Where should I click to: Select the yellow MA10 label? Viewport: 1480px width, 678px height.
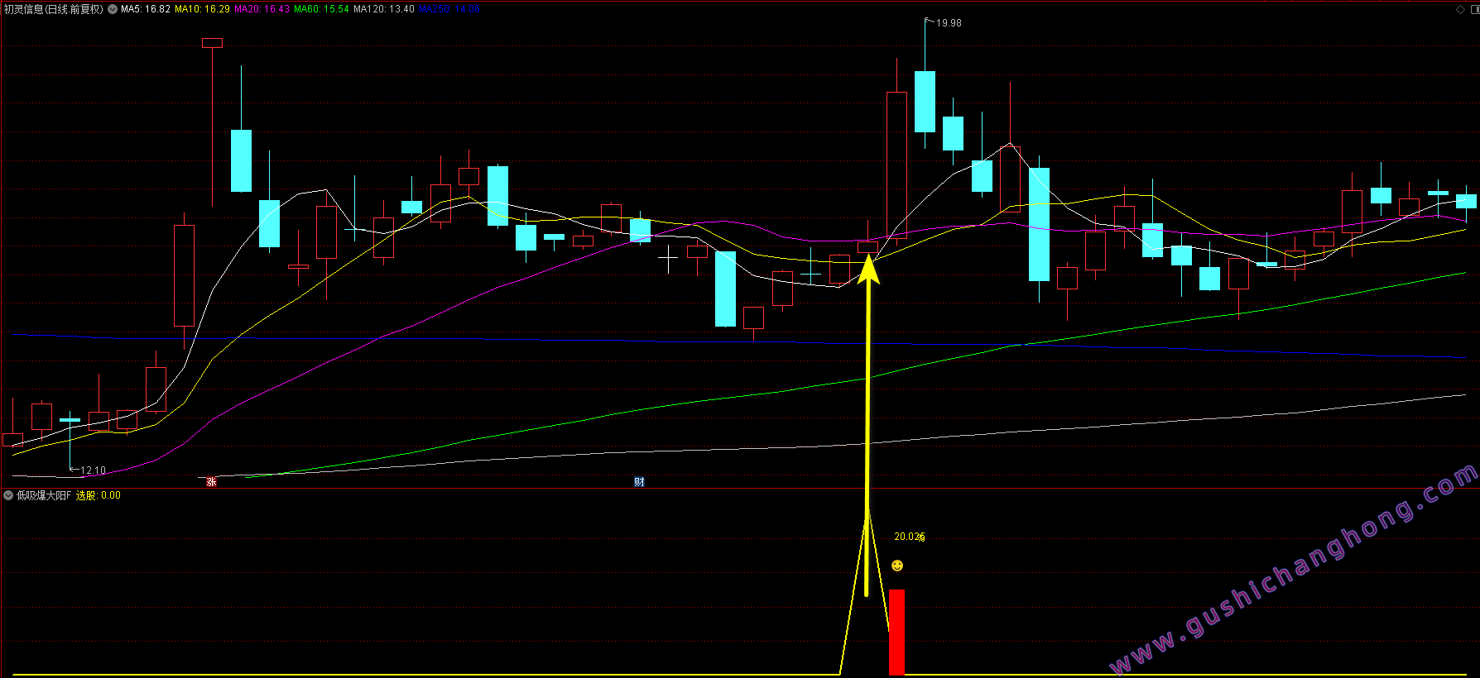(x=202, y=10)
